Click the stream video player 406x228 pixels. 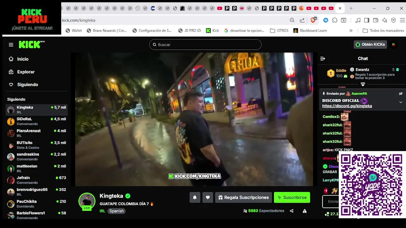(x=194, y=119)
